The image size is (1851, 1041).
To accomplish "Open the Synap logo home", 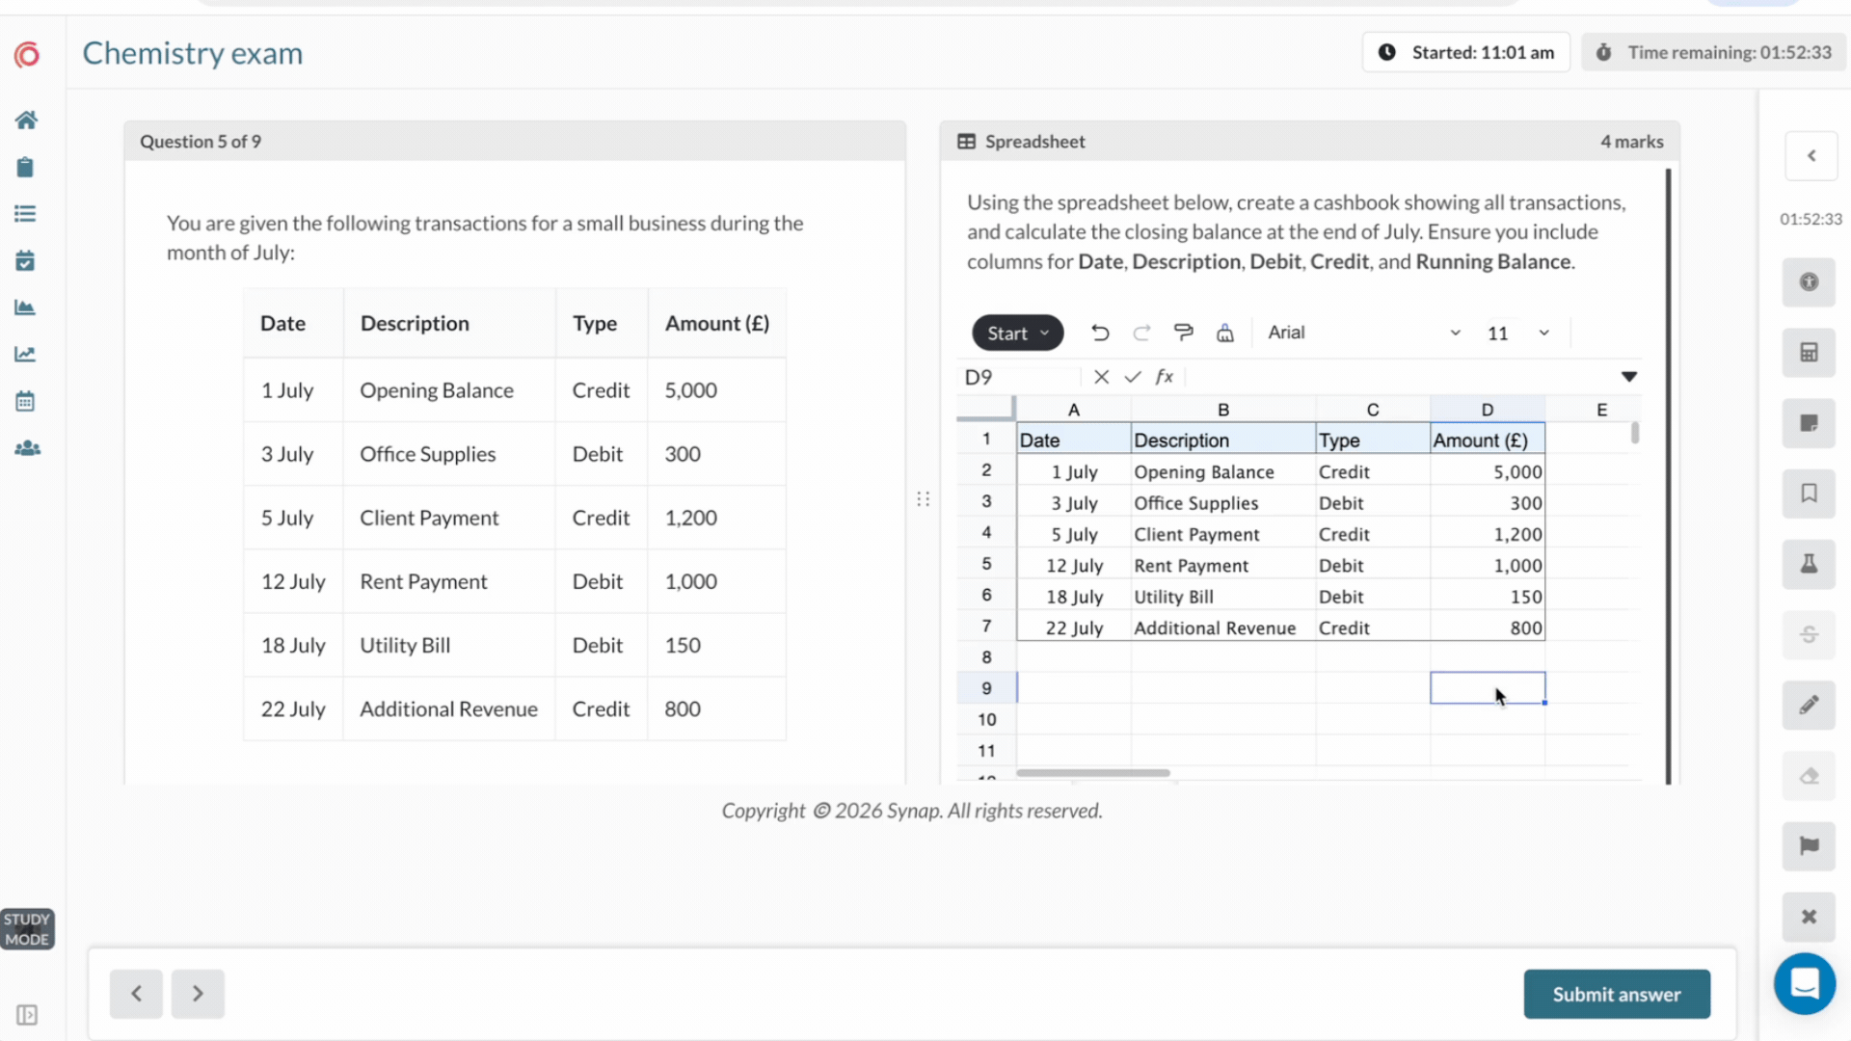I will coord(27,54).
